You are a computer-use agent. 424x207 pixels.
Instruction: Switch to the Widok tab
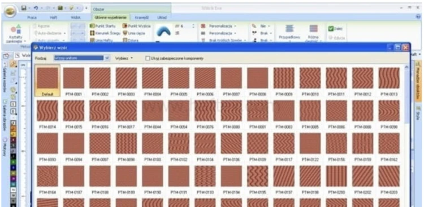75,17
